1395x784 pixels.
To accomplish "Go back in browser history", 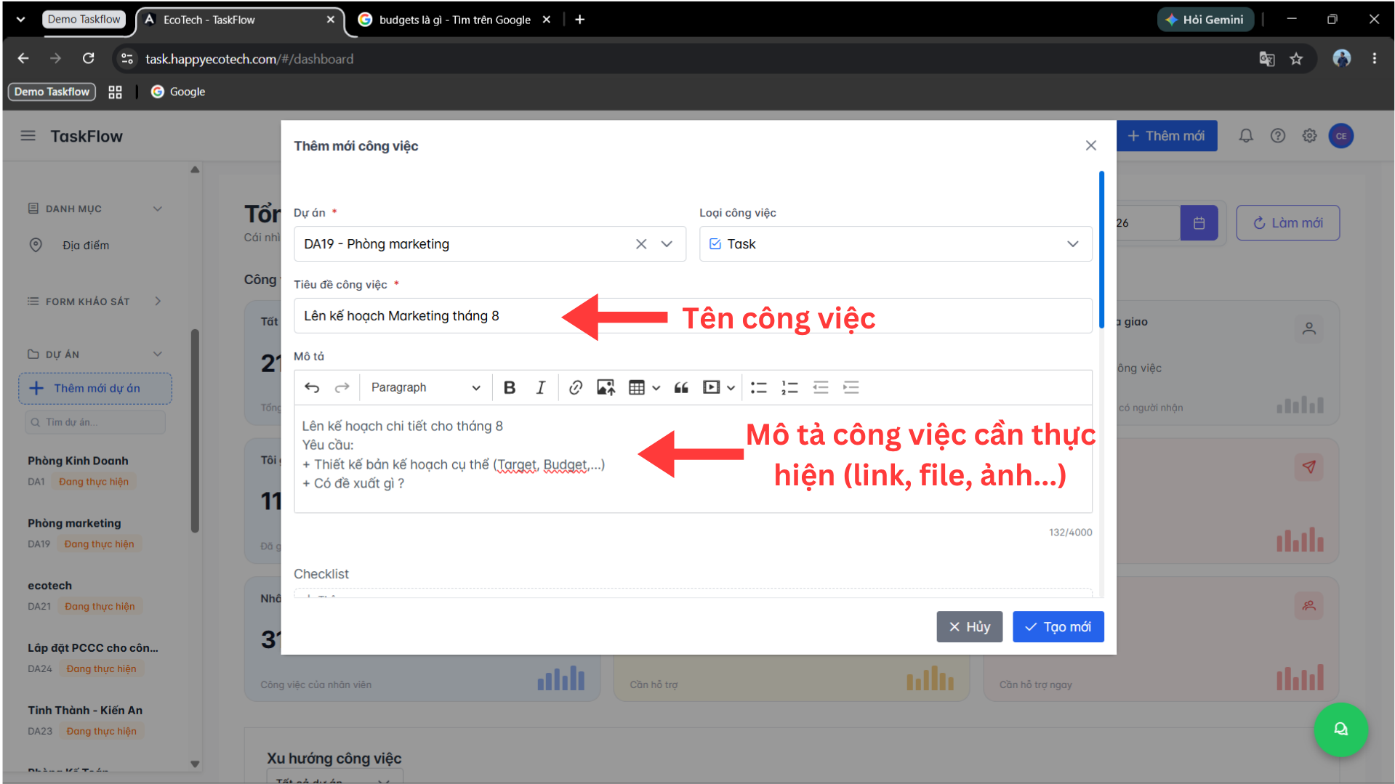I will click(23, 58).
